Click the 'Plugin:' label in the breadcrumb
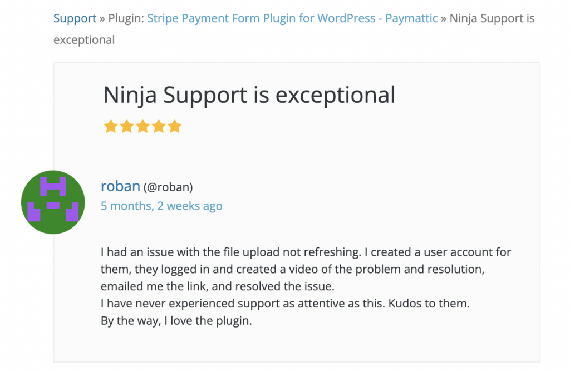 point(126,19)
